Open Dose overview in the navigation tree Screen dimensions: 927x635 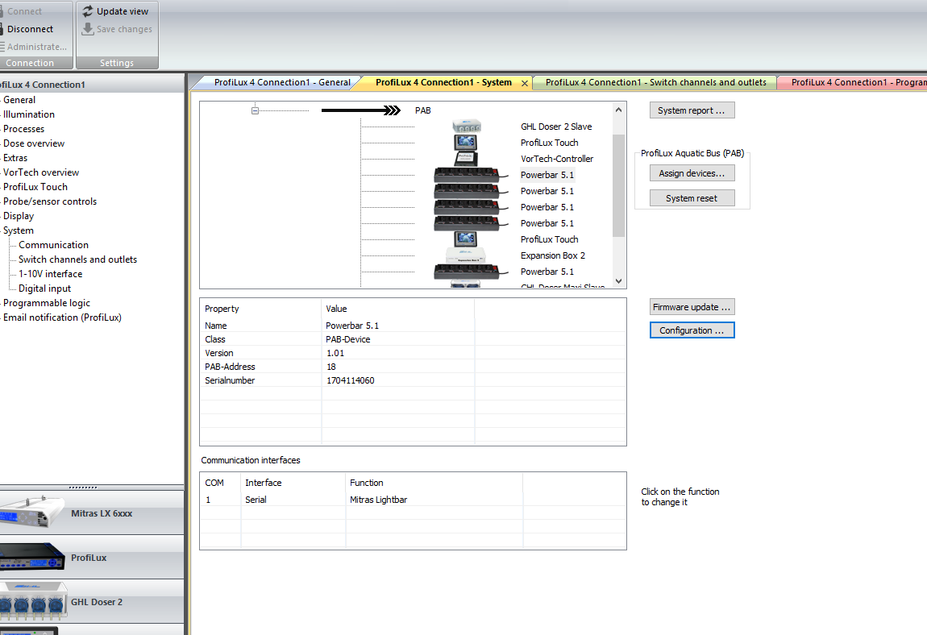click(34, 143)
